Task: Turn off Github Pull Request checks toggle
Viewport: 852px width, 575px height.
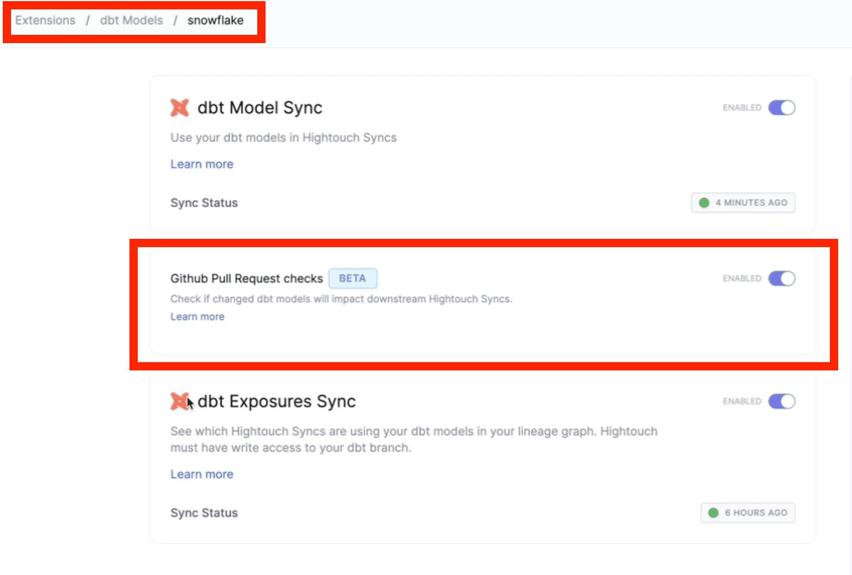Action: [x=781, y=279]
